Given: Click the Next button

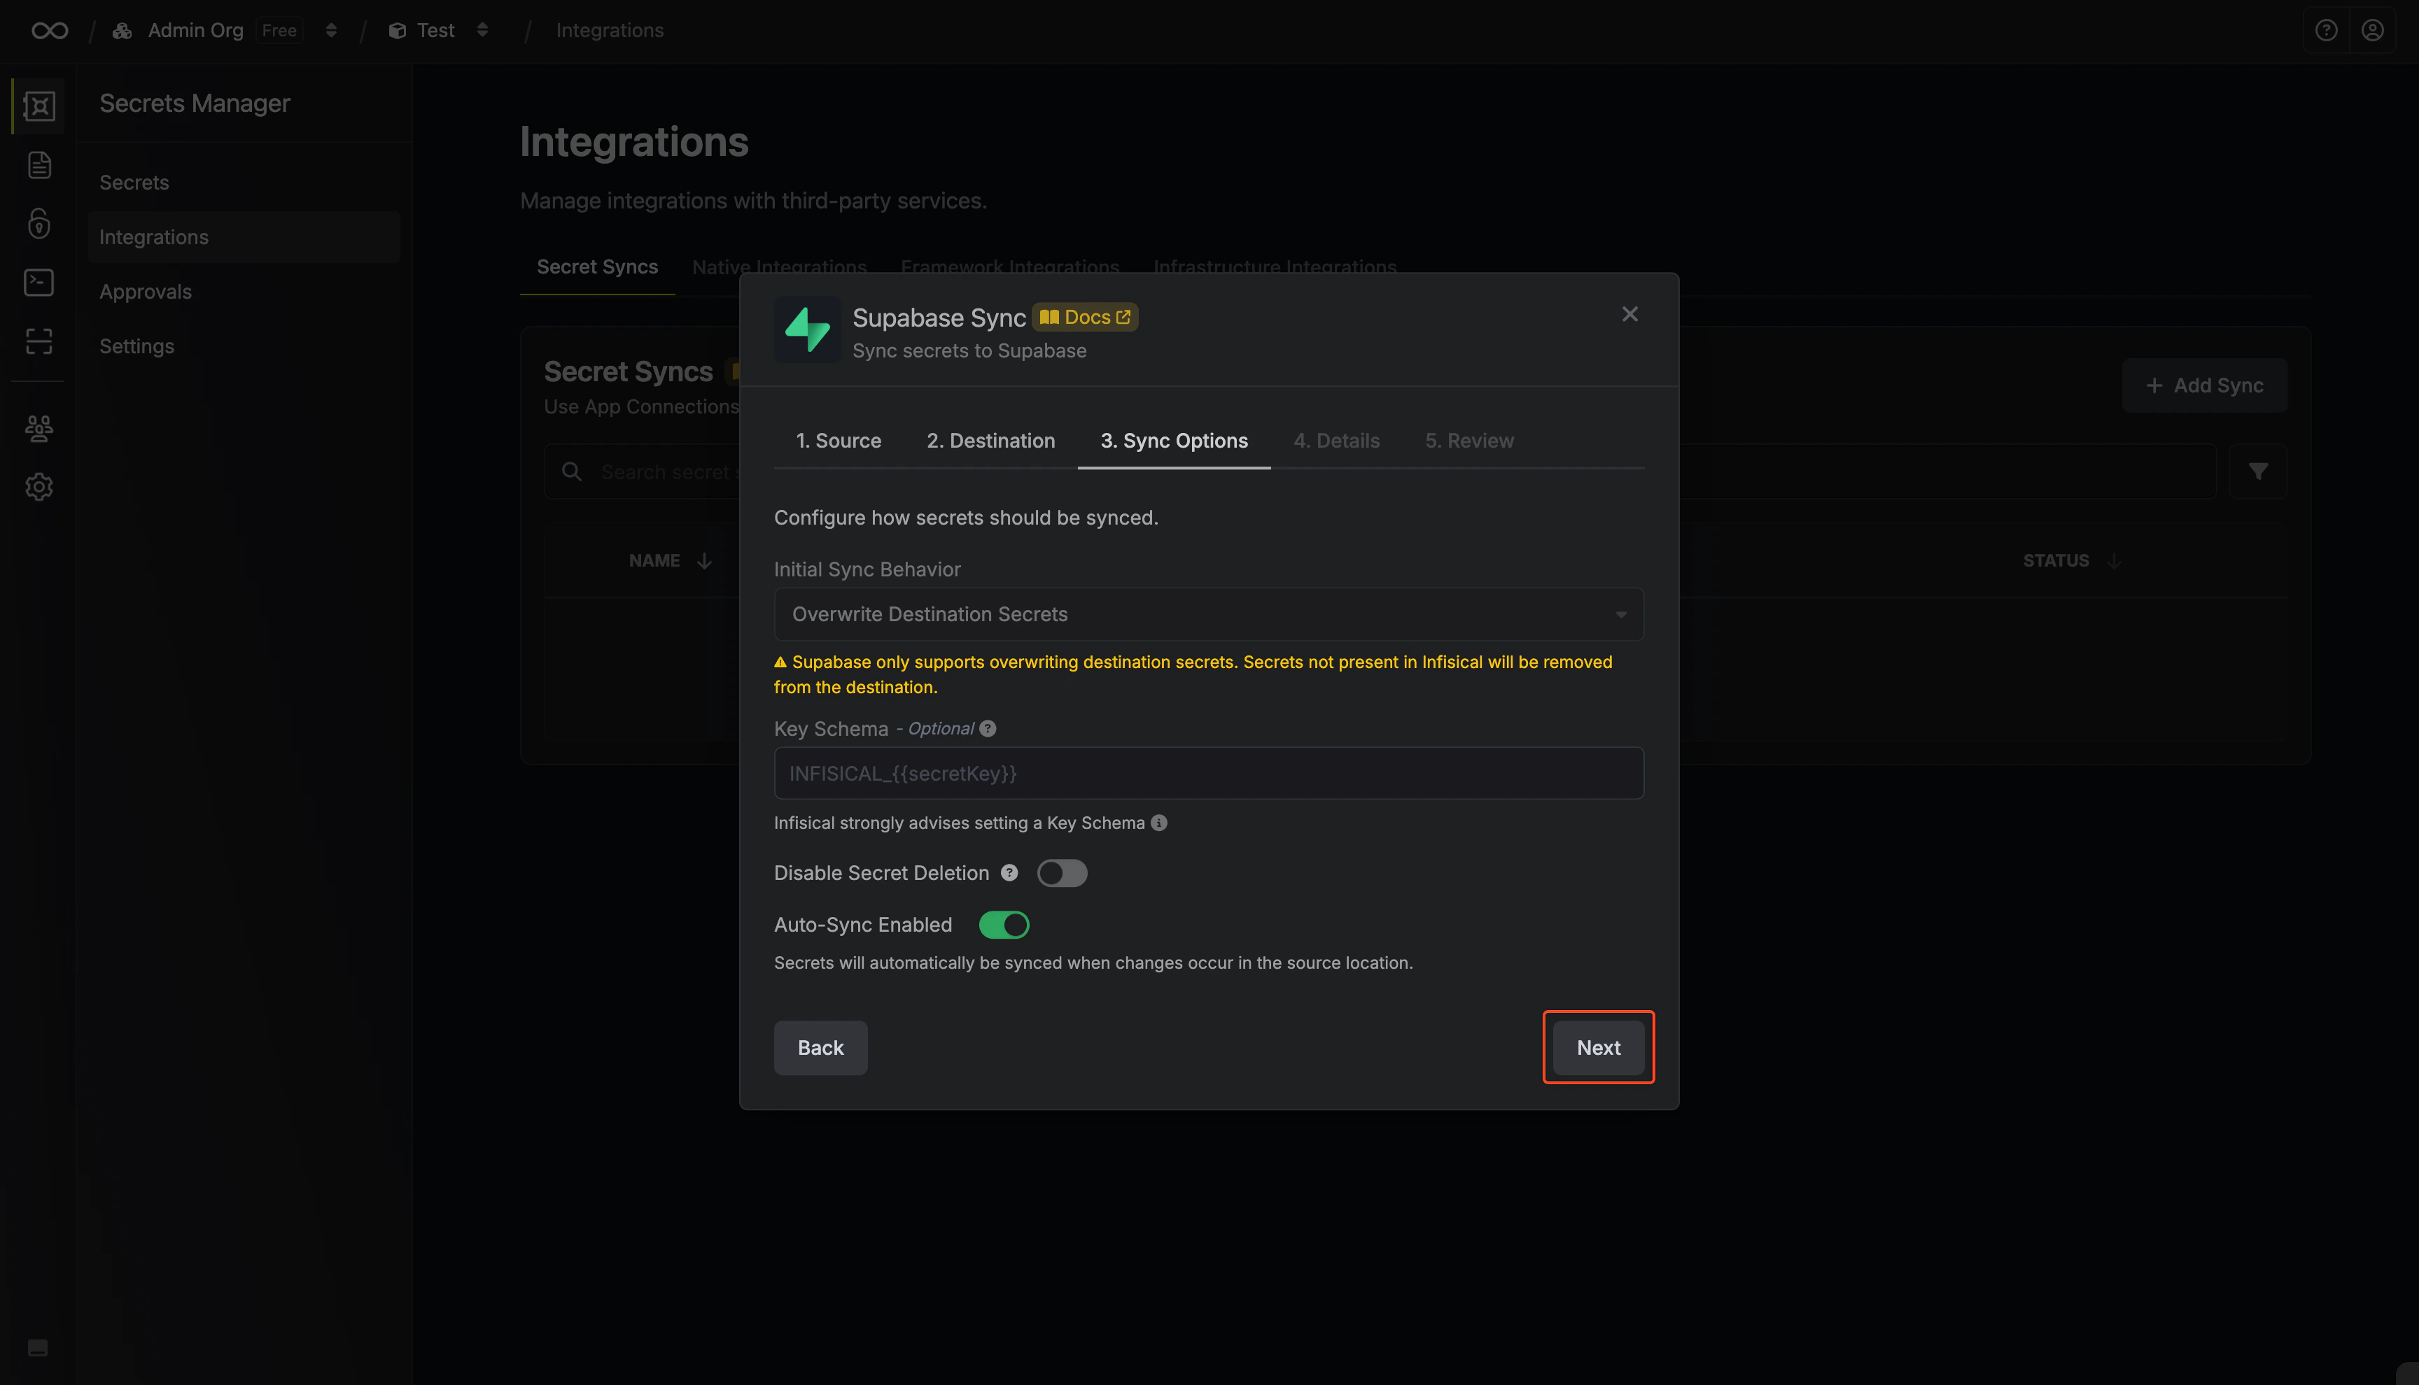Looking at the screenshot, I should point(1598,1047).
